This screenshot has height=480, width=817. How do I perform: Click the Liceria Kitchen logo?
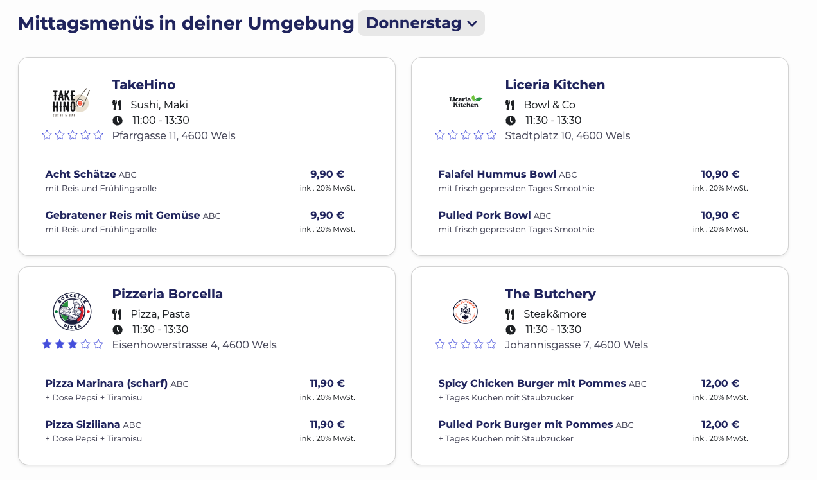pyautogui.click(x=465, y=101)
